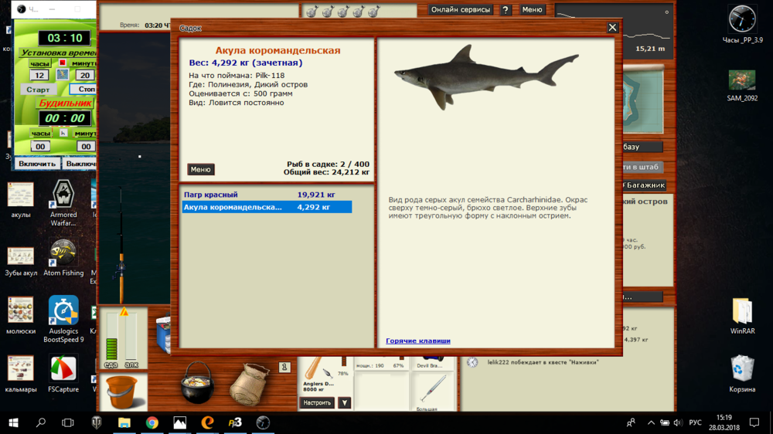This screenshot has height=434, width=773.
Task: Expand the tackle dropdown arrow next to Настроить
Action: click(345, 403)
